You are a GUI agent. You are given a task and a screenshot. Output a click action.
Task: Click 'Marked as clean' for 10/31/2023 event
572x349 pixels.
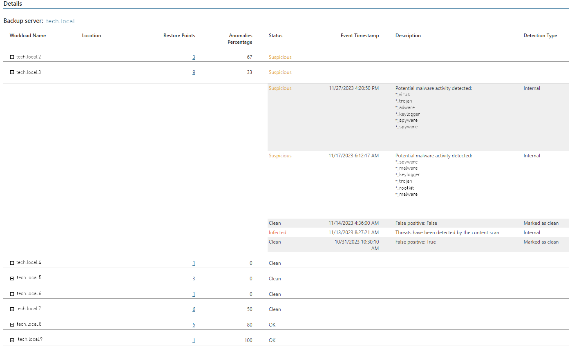(x=541, y=242)
